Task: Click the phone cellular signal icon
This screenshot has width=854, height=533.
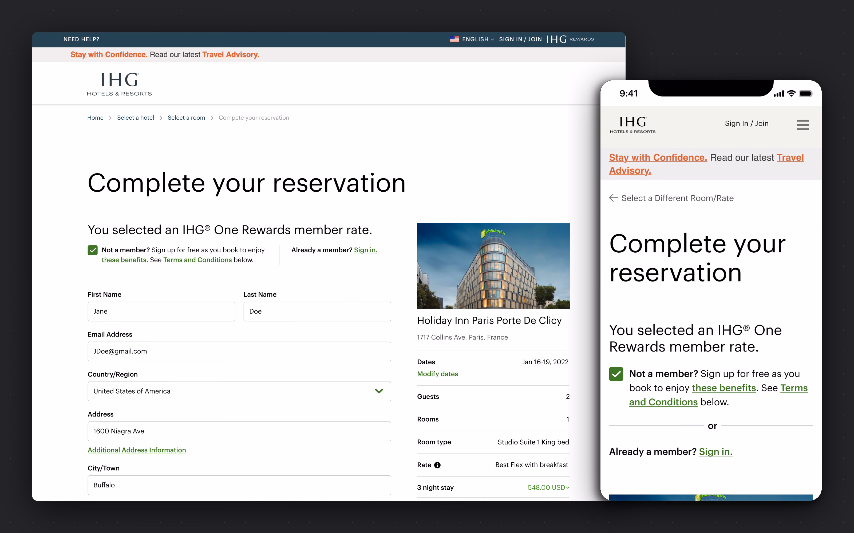Action: pos(778,94)
